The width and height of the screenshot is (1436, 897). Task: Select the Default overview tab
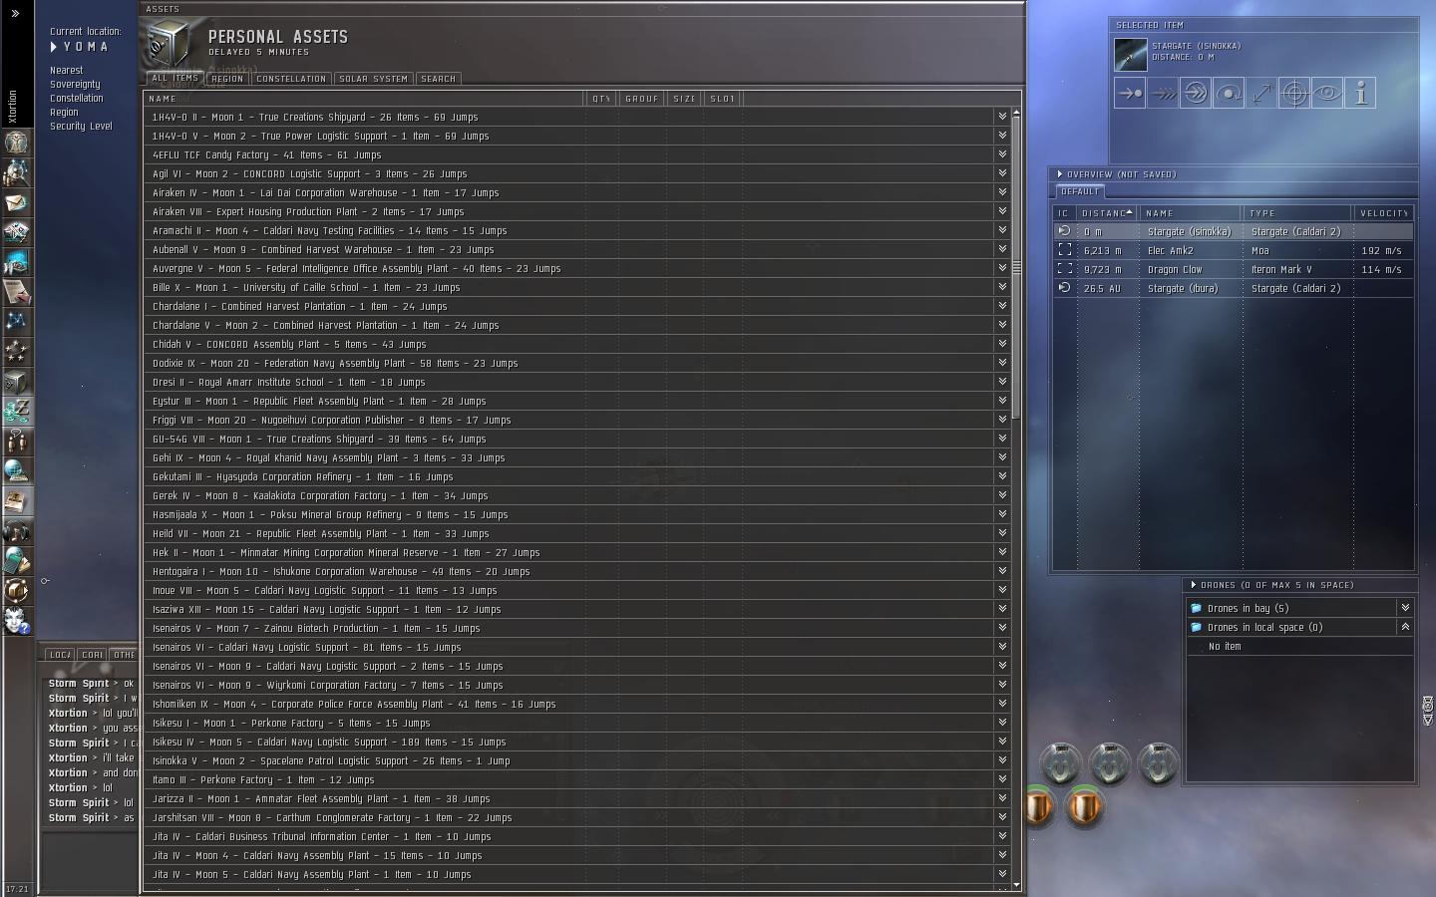(x=1080, y=191)
